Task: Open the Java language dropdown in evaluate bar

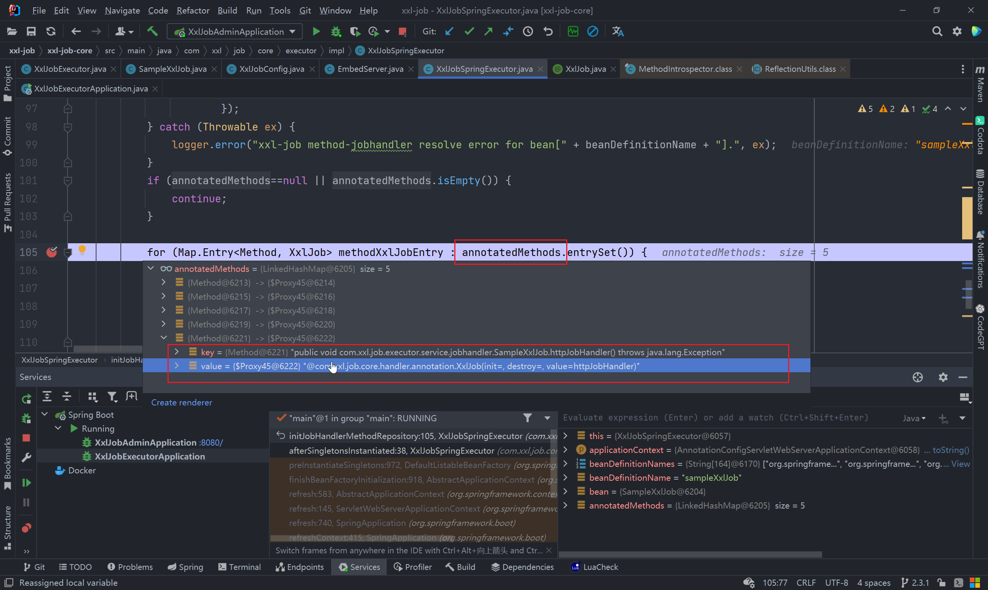Action: [x=914, y=418]
